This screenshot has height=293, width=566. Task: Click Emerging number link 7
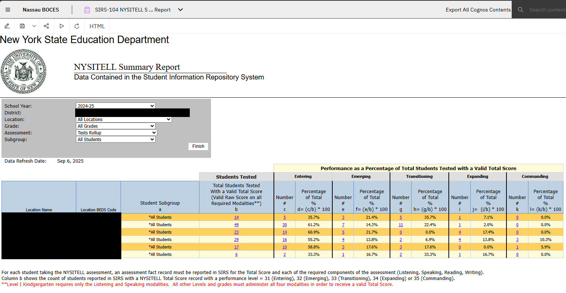pyautogui.click(x=343, y=225)
